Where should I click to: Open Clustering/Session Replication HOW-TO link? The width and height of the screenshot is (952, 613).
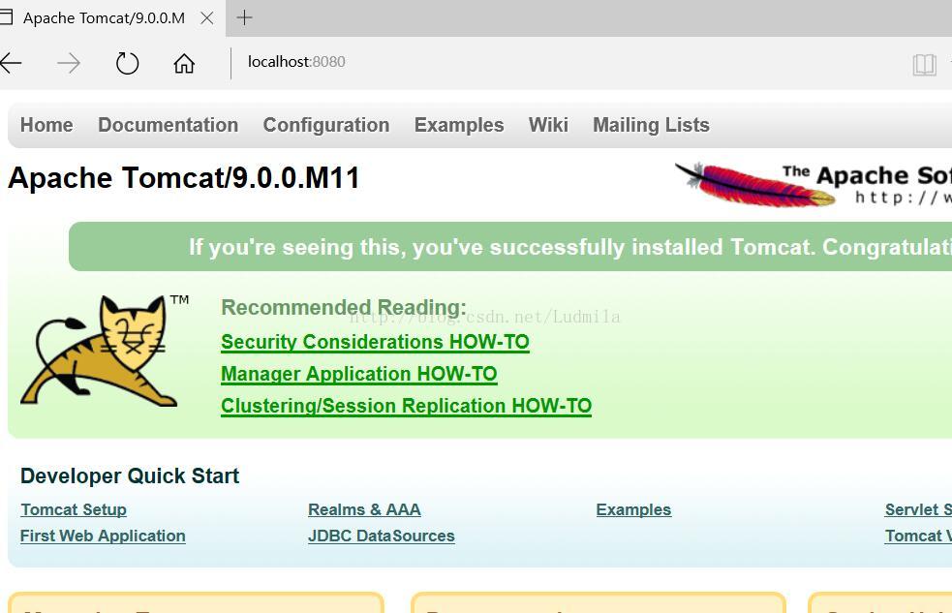tap(406, 406)
